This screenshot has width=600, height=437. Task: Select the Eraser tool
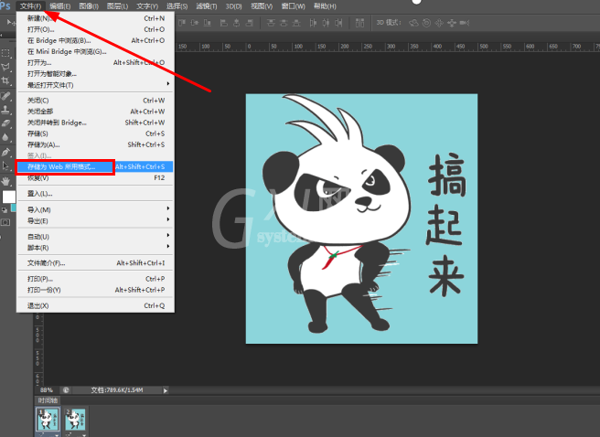pos(5,123)
